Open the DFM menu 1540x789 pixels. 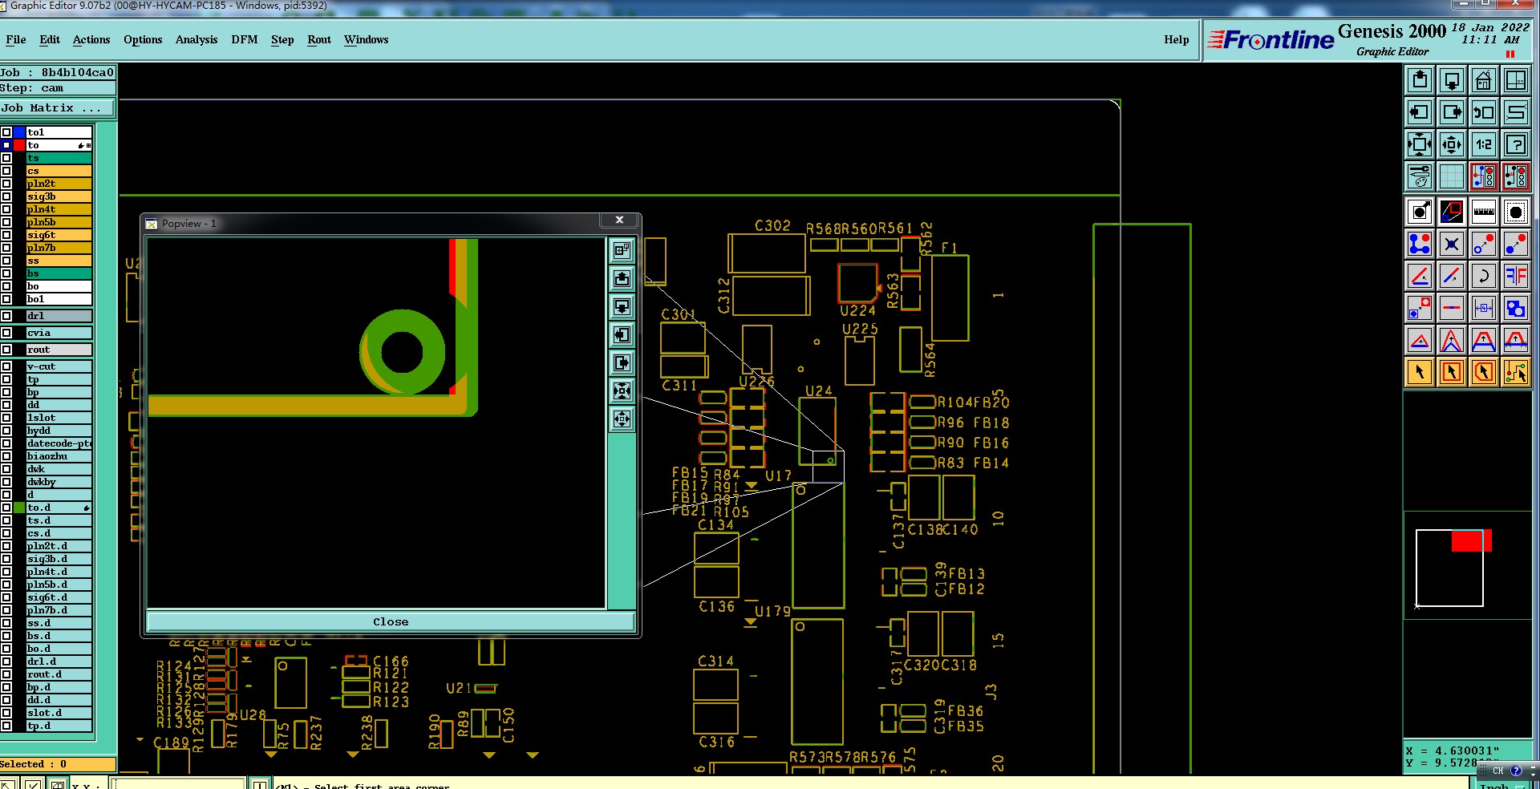[245, 39]
